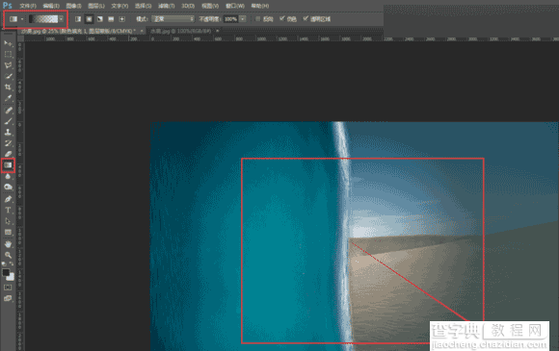Choose the Crop tool
The height and width of the screenshot is (351, 559).
8,88
